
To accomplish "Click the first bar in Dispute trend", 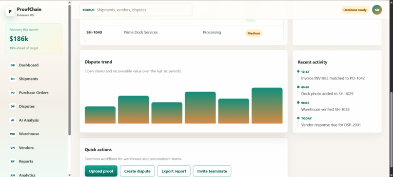I will (x=100, y=115).
